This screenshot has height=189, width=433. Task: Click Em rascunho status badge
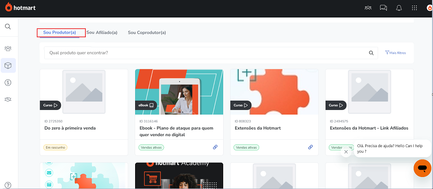(x=55, y=148)
